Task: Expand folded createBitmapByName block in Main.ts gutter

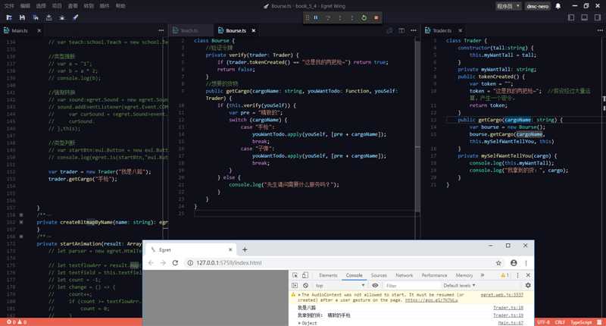Action: pyautogui.click(x=21, y=222)
